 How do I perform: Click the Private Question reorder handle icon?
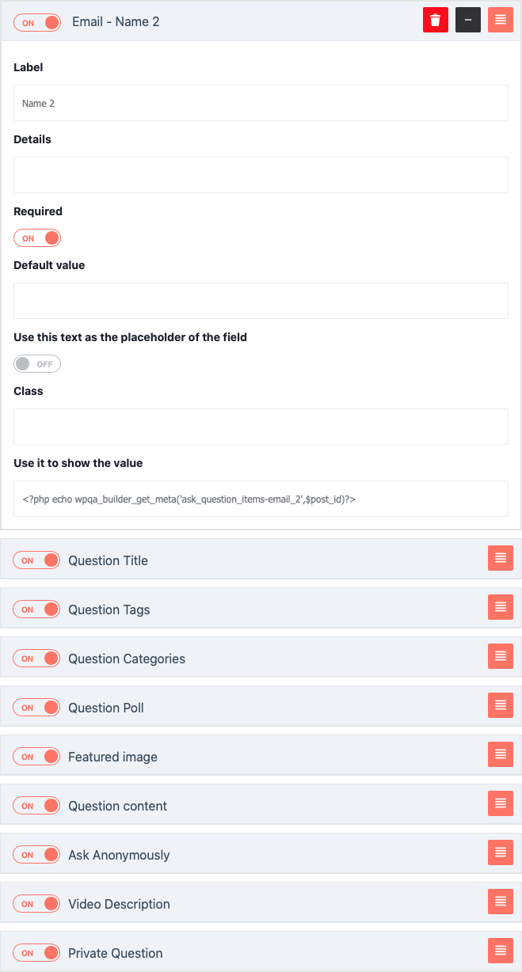coord(501,951)
